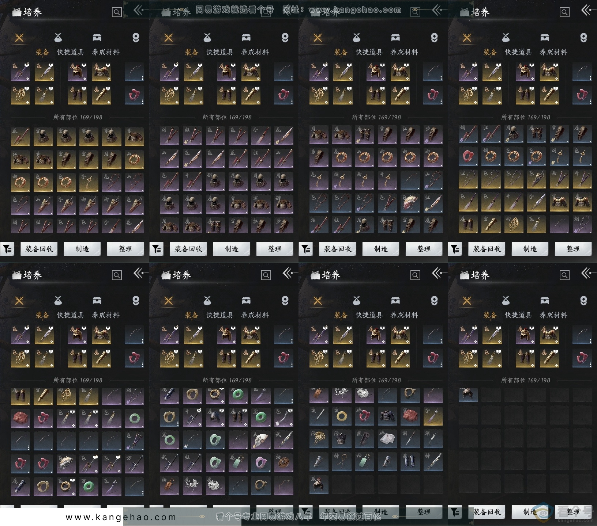Screen dimensions: 597x526
Task: Switch to 快捷道具 tab in top-right panel
Action: pos(518,52)
